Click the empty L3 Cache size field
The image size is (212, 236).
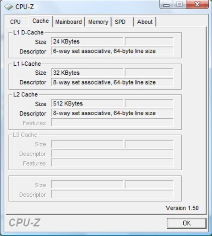[87, 144]
